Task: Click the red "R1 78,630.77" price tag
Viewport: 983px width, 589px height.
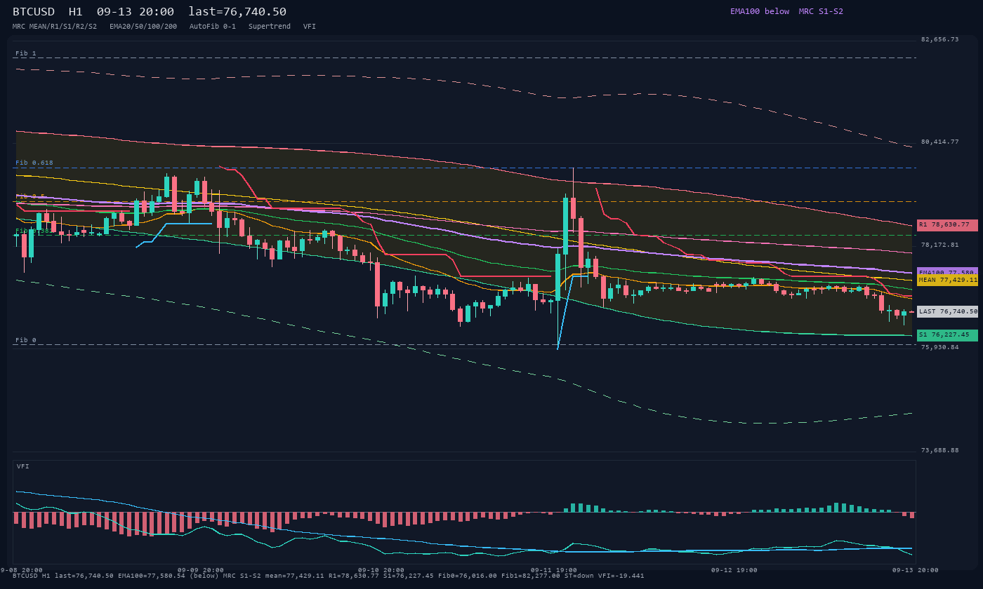Action: point(947,225)
